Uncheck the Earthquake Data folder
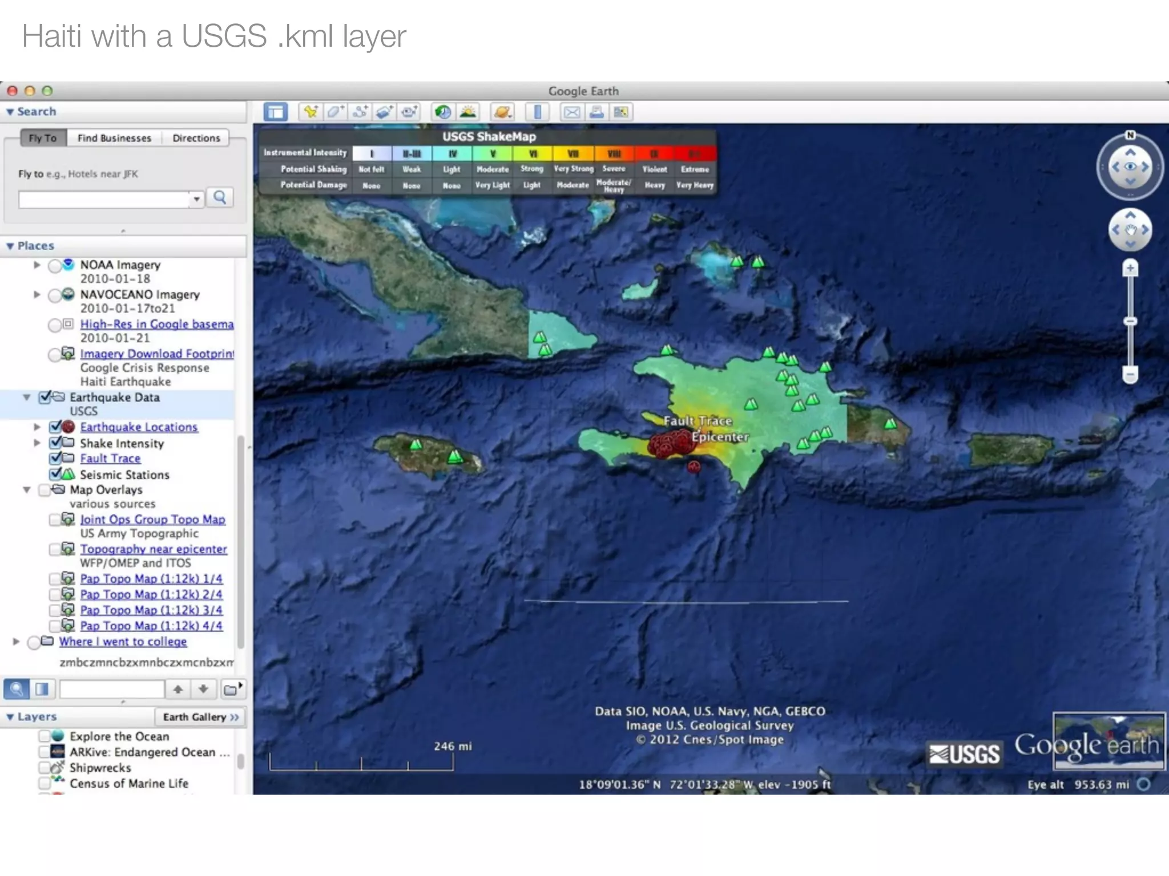 [46, 397]
